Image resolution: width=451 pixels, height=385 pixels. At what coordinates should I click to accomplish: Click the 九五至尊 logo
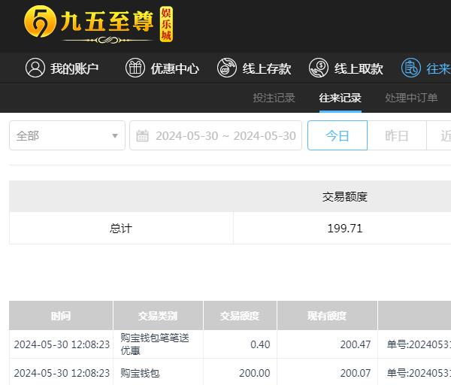click(98, 24)
